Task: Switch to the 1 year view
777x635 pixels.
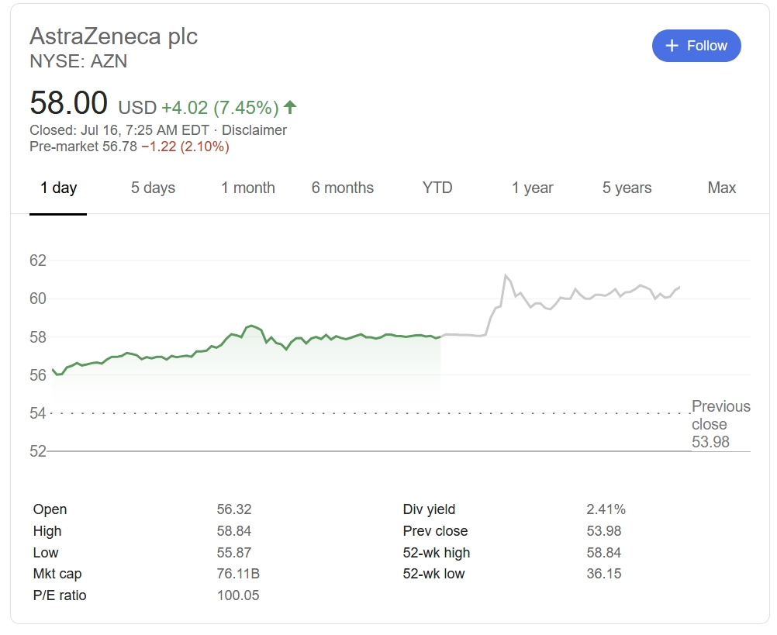Action: click(533, 188)
